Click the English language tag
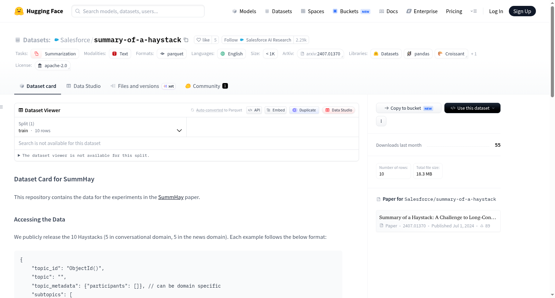The height and width of the screenshot is (298, 555). (x=231, y=54)
